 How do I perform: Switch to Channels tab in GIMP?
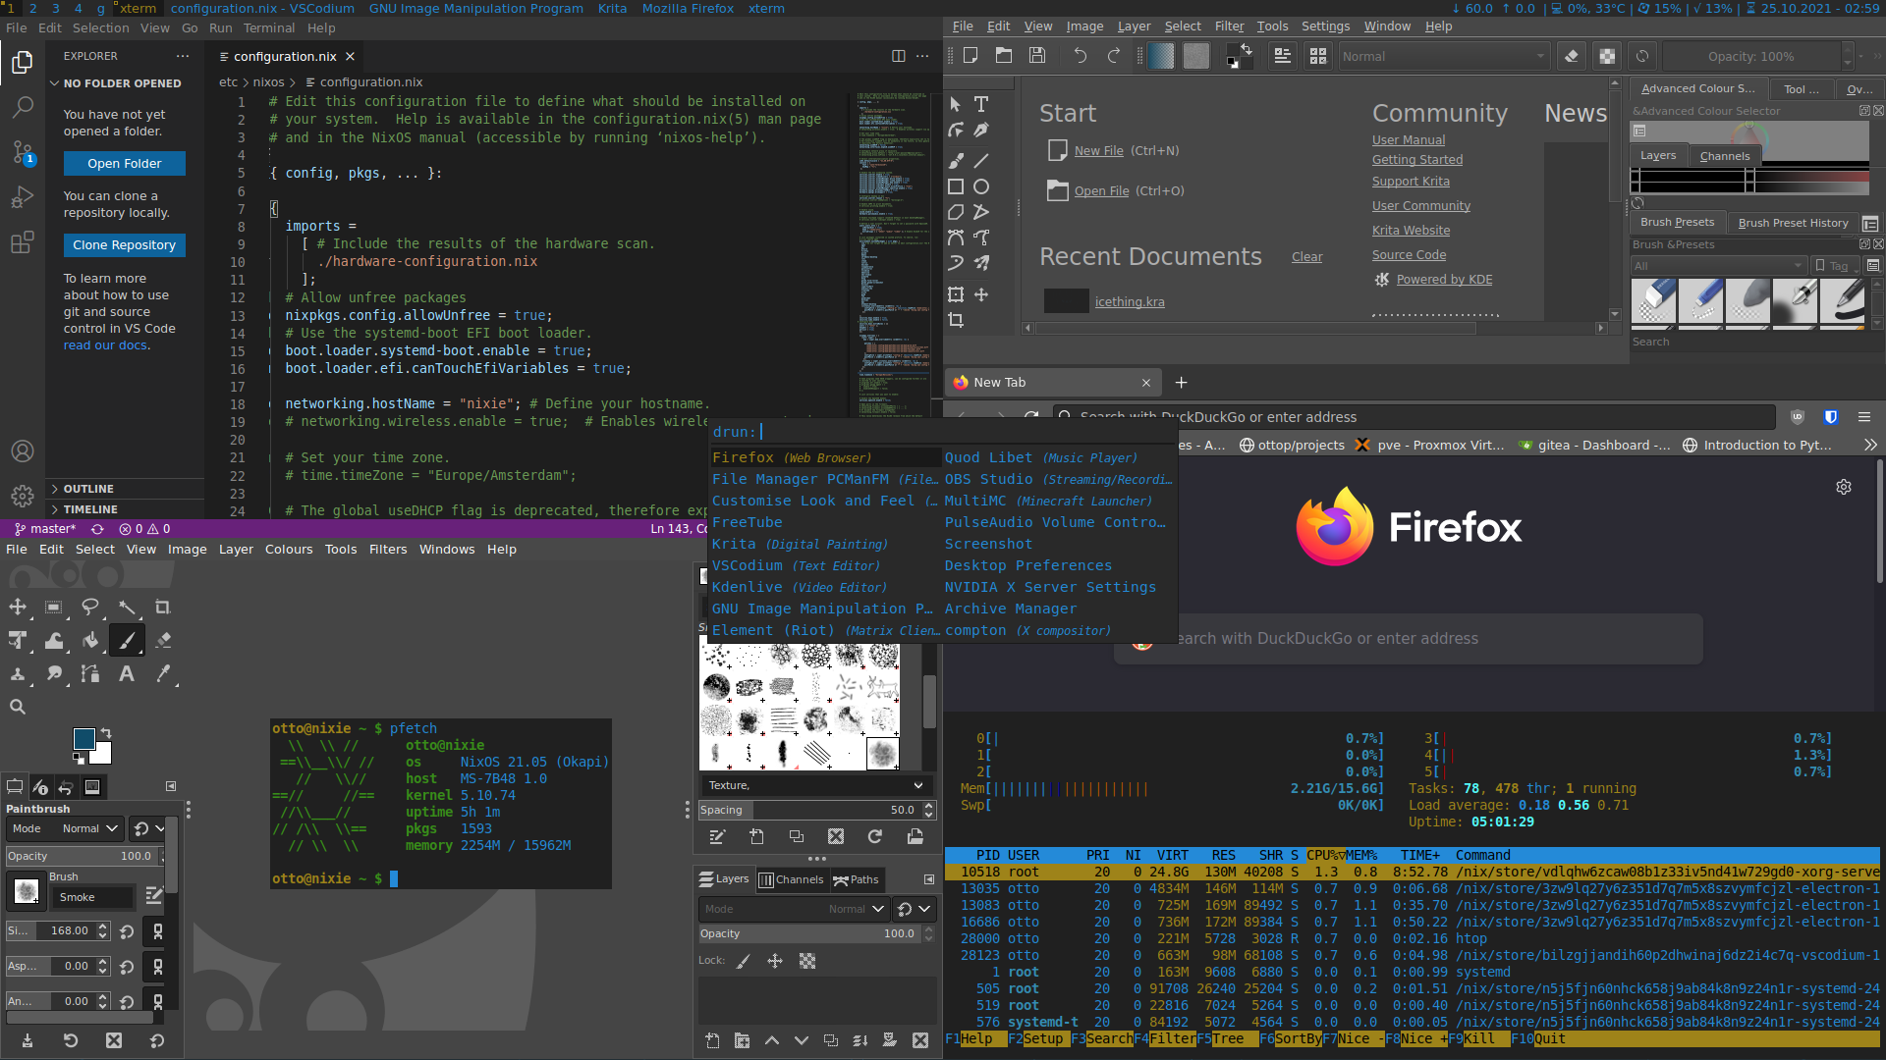(792, 879)
